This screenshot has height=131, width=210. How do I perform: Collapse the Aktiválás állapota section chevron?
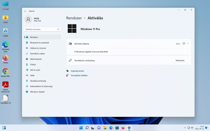tap(188, 43)
